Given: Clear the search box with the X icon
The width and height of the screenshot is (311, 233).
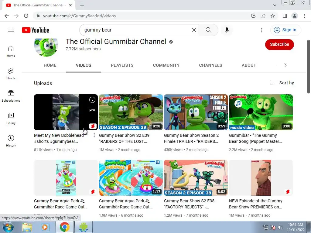Looking at the screenshot, I should point(194,30).
